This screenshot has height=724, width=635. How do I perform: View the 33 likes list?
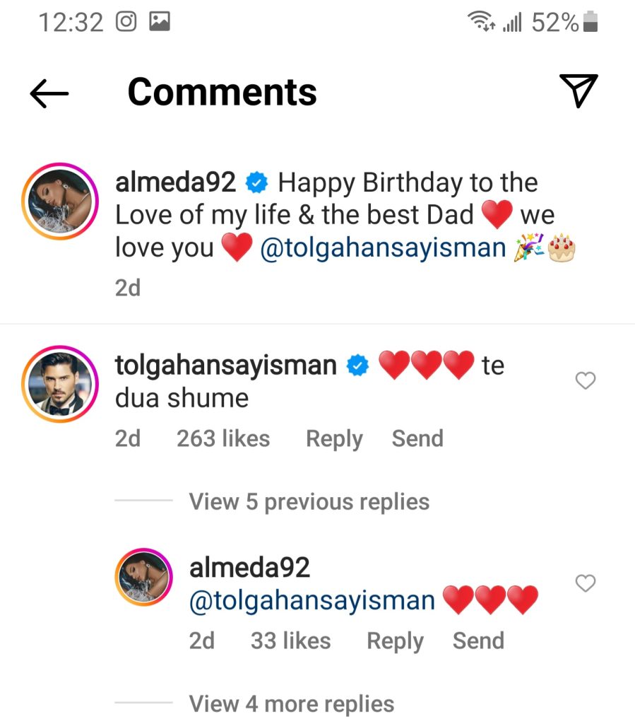click(290, 641)
